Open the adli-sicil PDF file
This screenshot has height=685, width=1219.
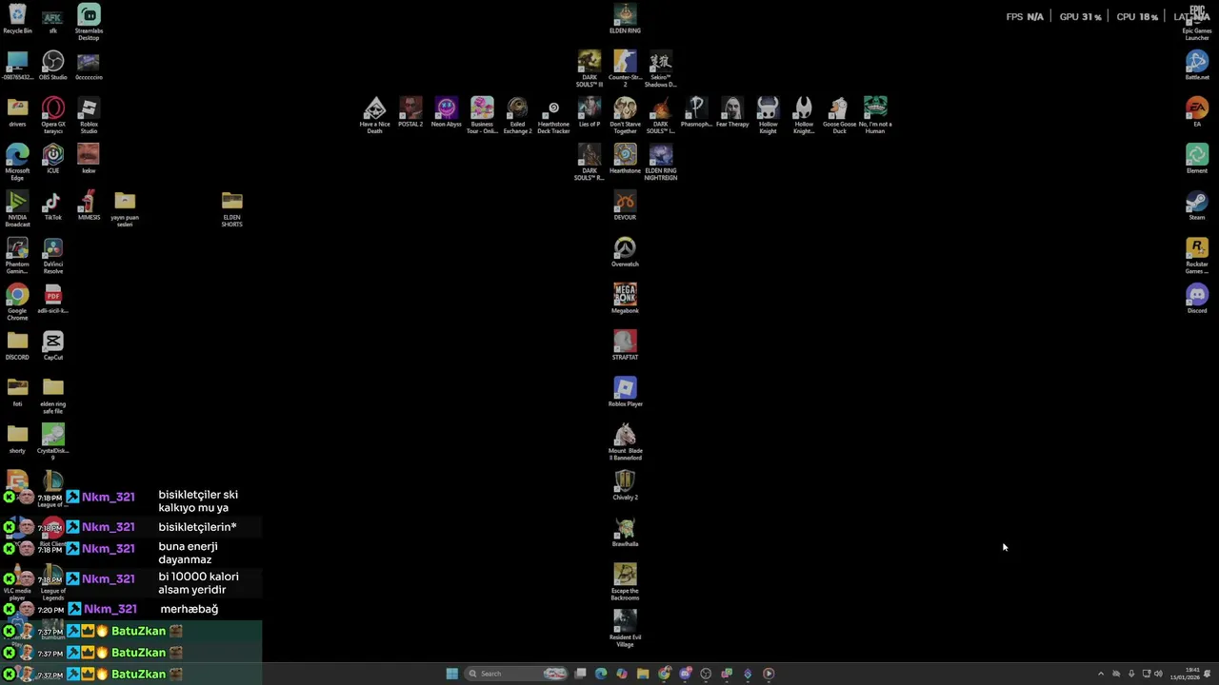click(x=53, y=299)
